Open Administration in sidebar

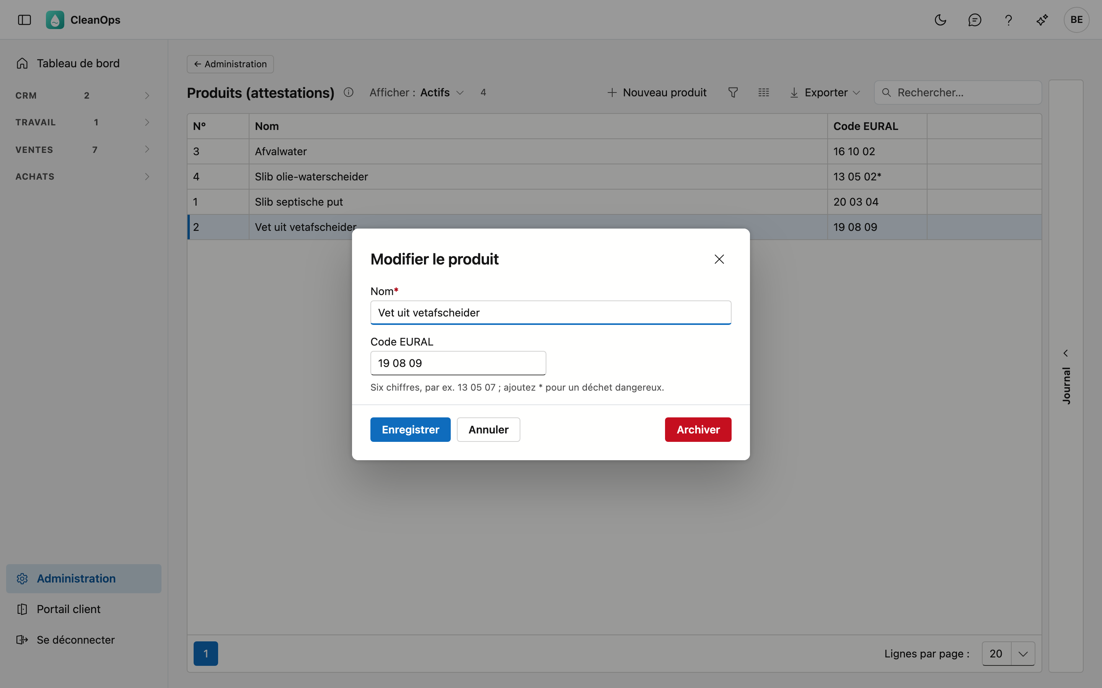[83, 578]
